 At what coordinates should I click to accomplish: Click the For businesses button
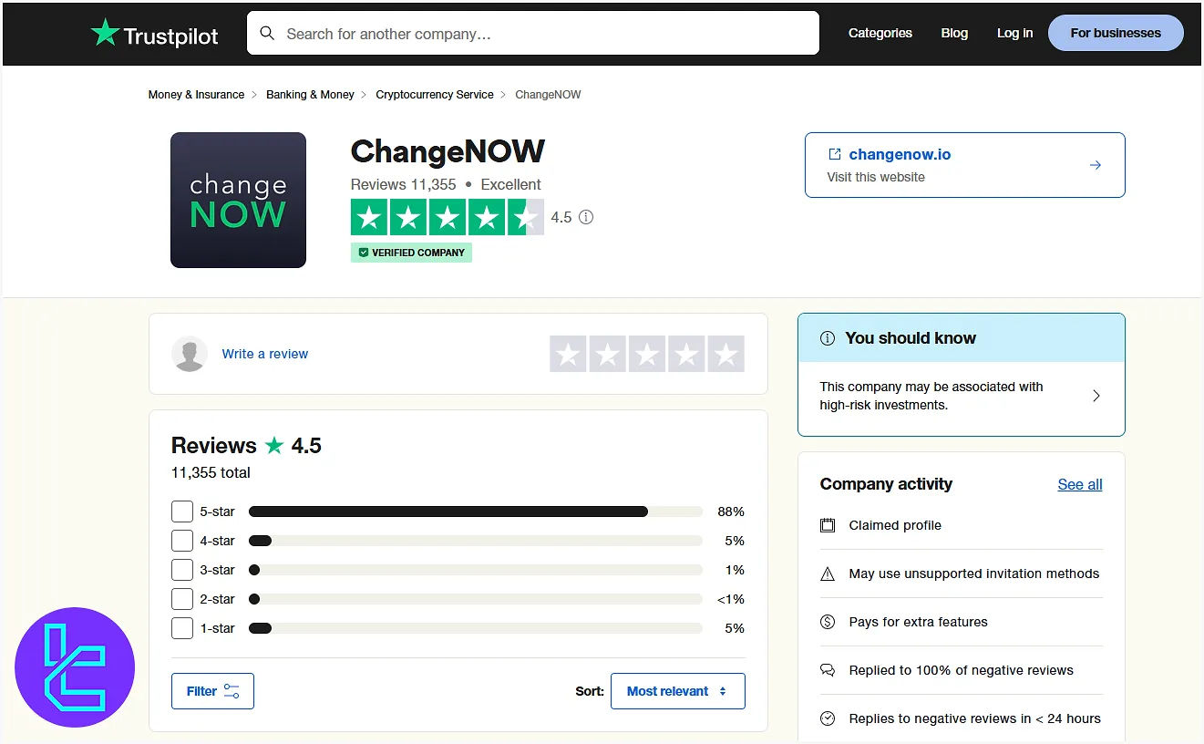1116,33
